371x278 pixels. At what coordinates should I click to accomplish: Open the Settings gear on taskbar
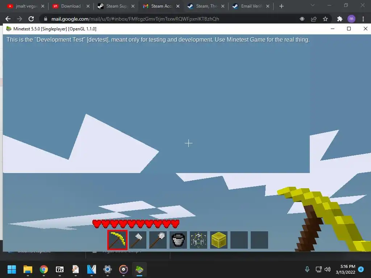coord(107,269)
